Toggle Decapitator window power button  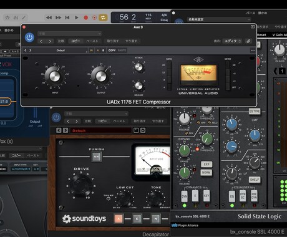(56, 118)
